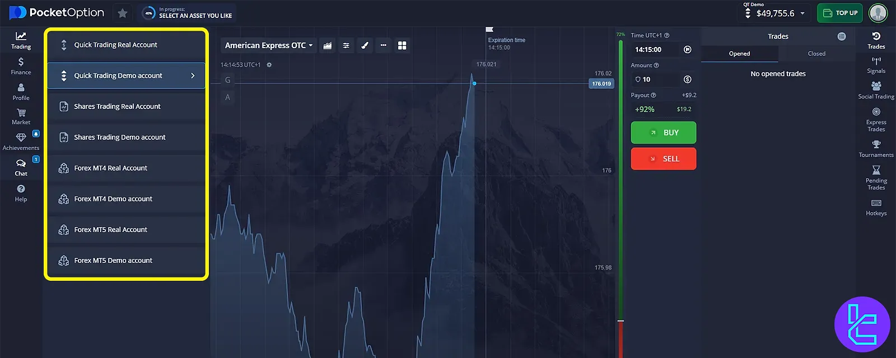
Task: Open Hotkeys panel
Action: point(876,208)
